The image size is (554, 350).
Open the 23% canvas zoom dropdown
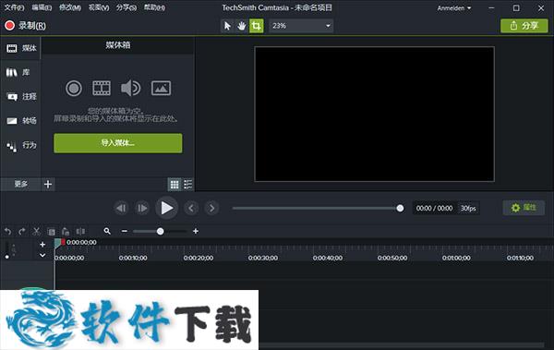[x=301, y=26]
